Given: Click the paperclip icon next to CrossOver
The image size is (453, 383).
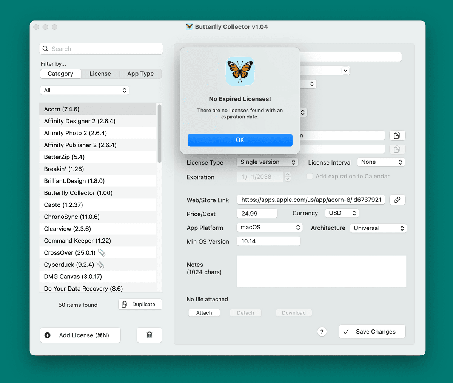Looking at the screenshot, I should pyautogui.click(x=102, y=253).
